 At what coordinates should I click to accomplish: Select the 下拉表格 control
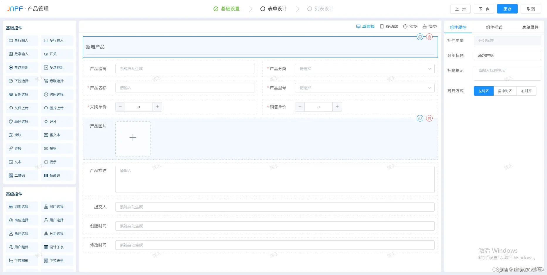point(57,261)
